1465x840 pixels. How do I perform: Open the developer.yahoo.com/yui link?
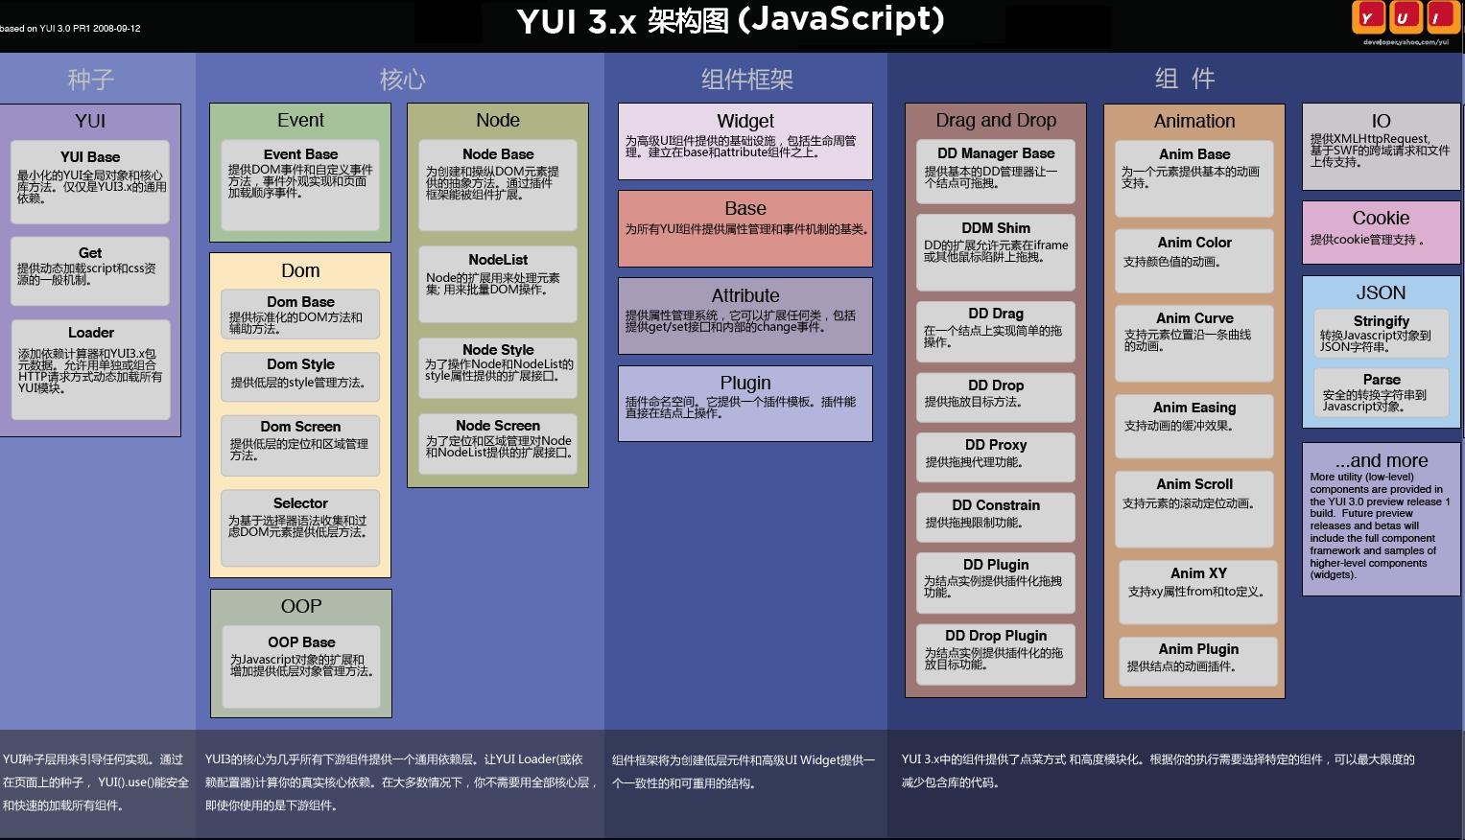tap(1406, 42)
